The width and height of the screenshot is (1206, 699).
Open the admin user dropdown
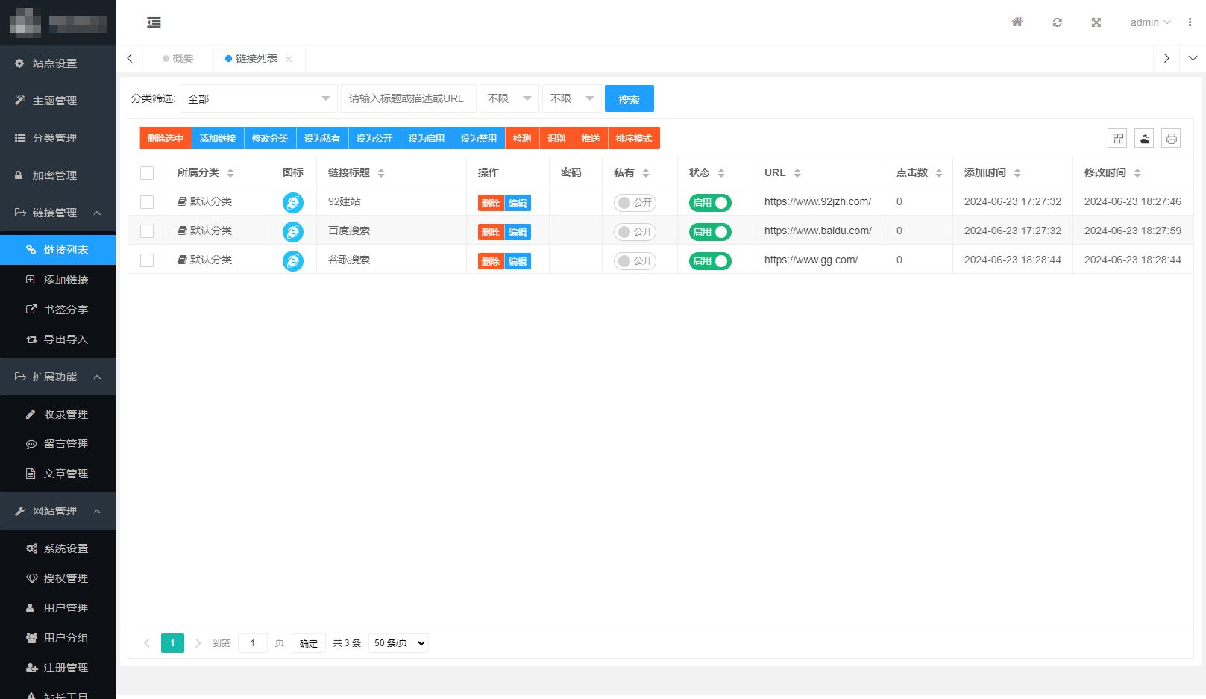(1150, 22)
